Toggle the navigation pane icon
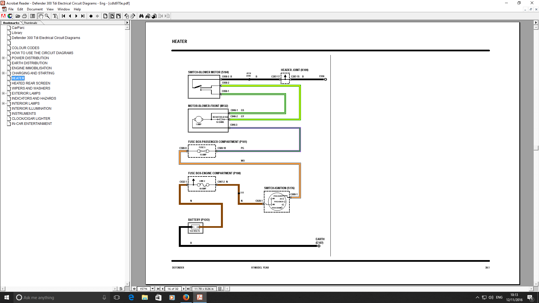The height and width of the screenshot is (303, 539). pyautogui.click(x=33, y=16)
